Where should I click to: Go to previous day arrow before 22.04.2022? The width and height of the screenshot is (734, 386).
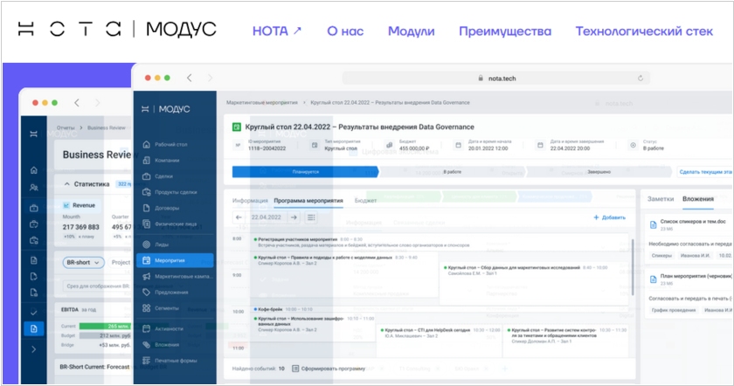[x=239, y=217]
